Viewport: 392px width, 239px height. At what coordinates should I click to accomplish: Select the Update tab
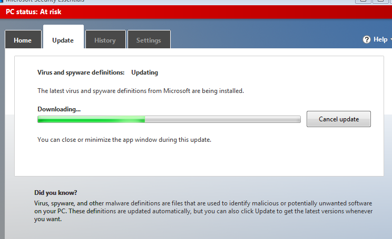click(x=63, y=37)
